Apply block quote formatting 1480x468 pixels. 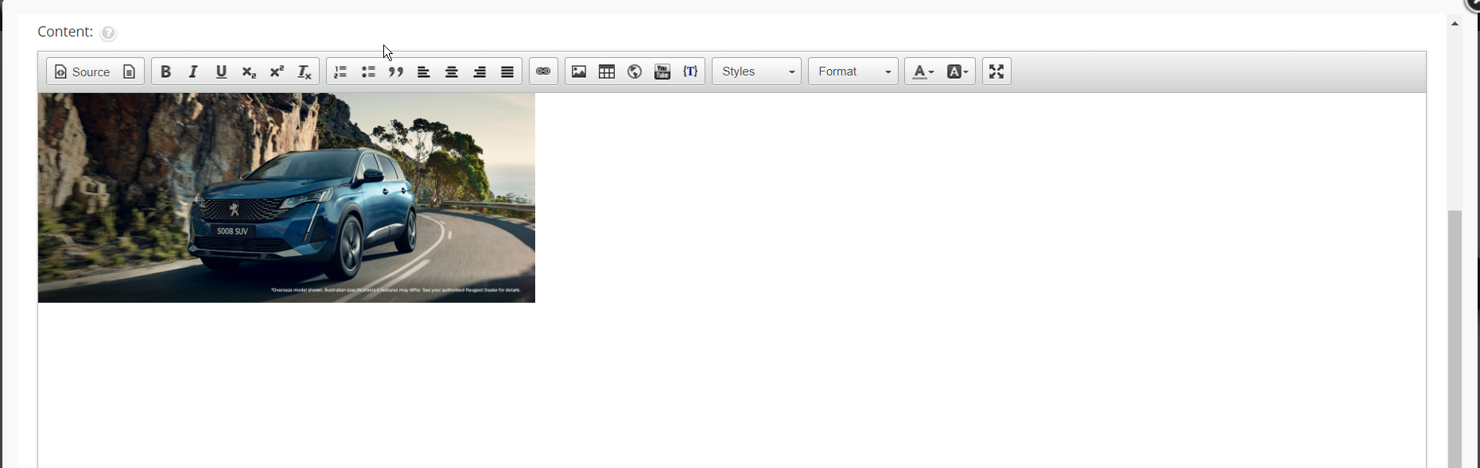pos(396,72)
